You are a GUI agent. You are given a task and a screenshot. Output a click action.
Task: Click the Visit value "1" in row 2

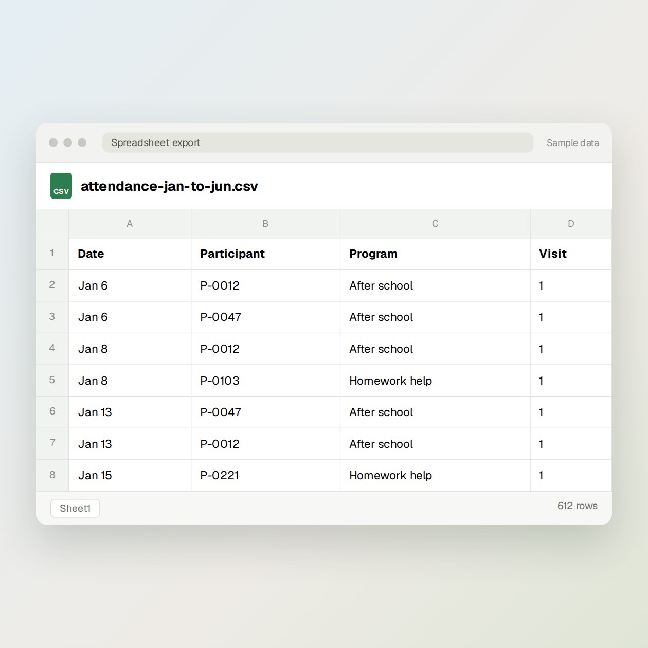coord(571,285)
